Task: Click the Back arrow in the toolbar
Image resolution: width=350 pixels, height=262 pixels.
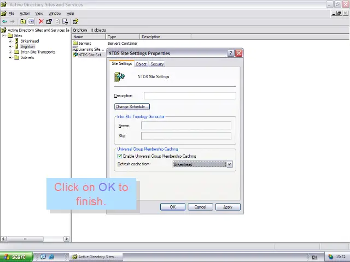Action: pyautogui.click(x=4, y=22)
